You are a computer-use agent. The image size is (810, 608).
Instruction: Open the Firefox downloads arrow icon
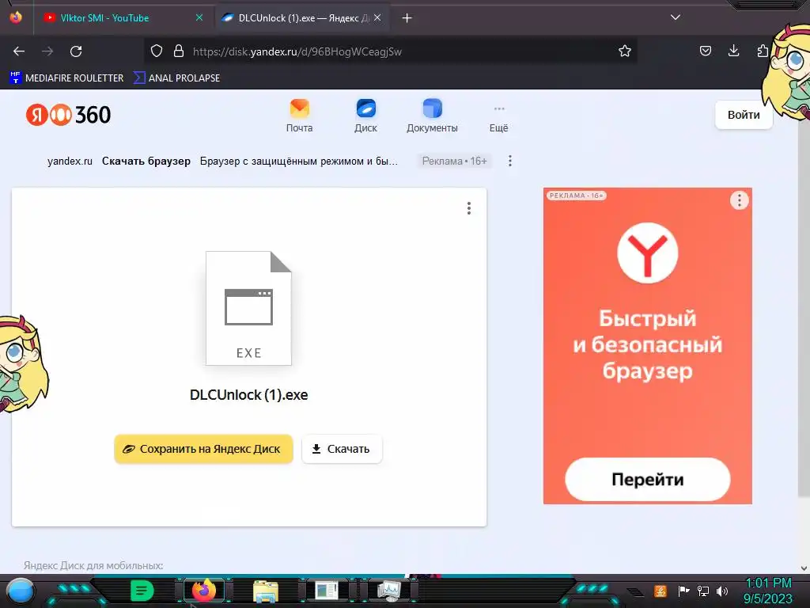[x=733, y=51]
